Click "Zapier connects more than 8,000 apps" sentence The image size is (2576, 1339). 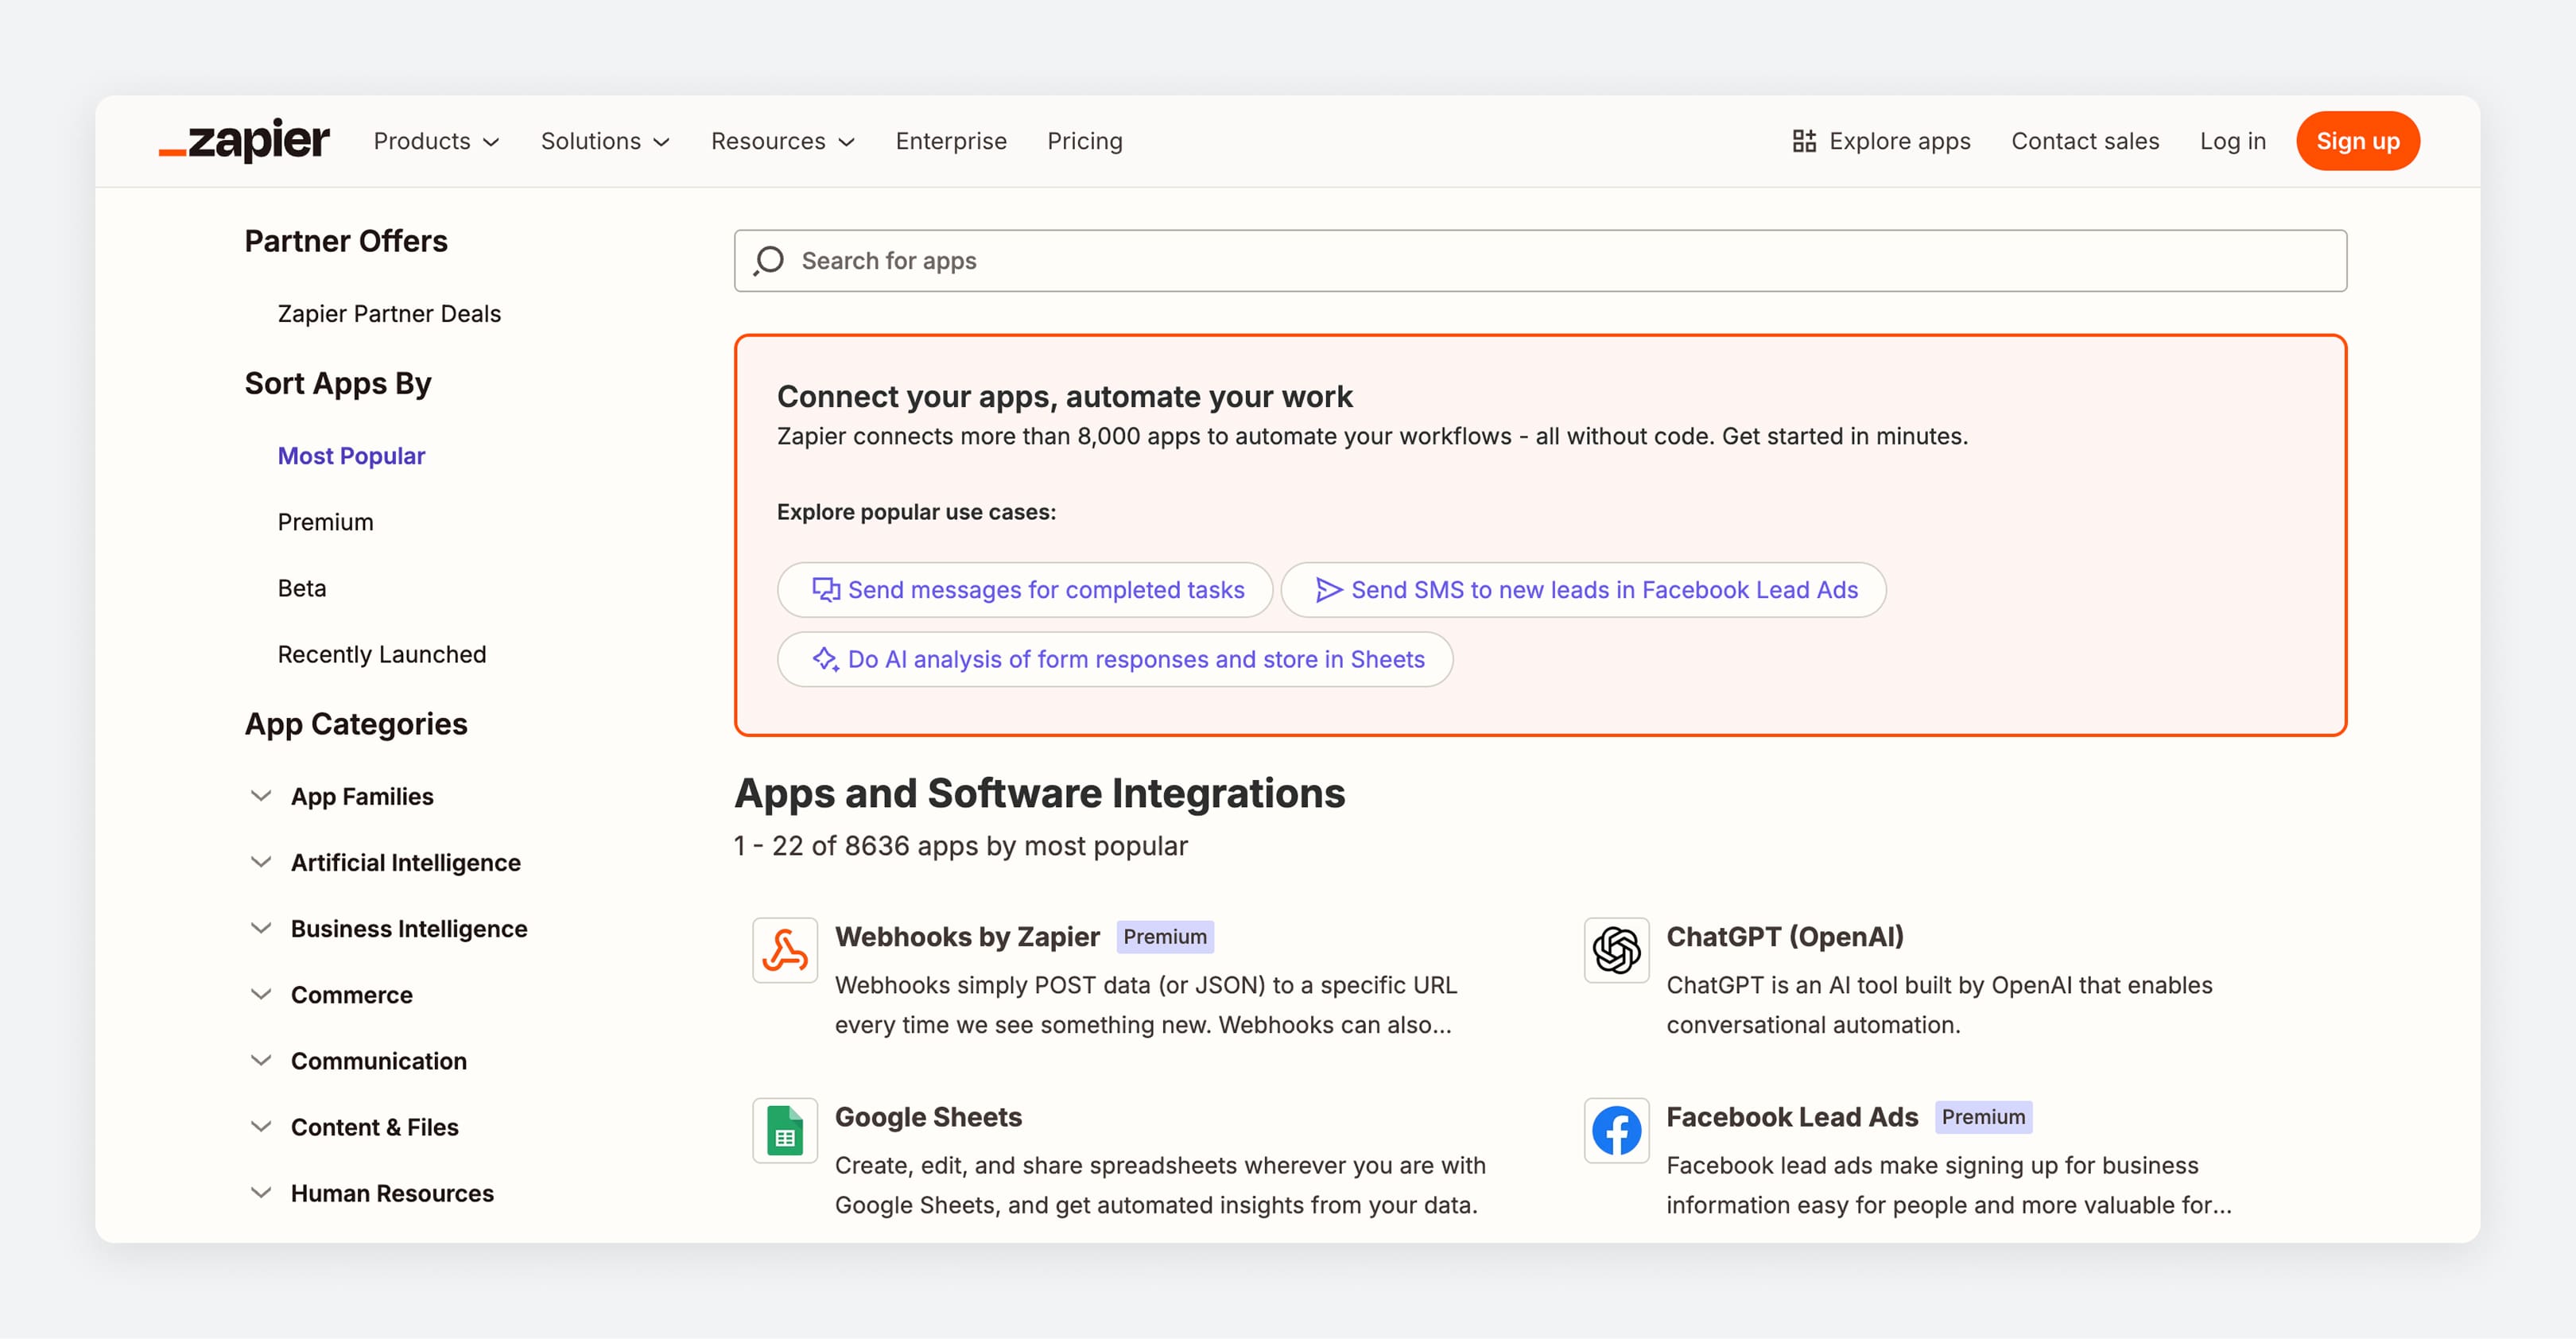point(1372,436)
